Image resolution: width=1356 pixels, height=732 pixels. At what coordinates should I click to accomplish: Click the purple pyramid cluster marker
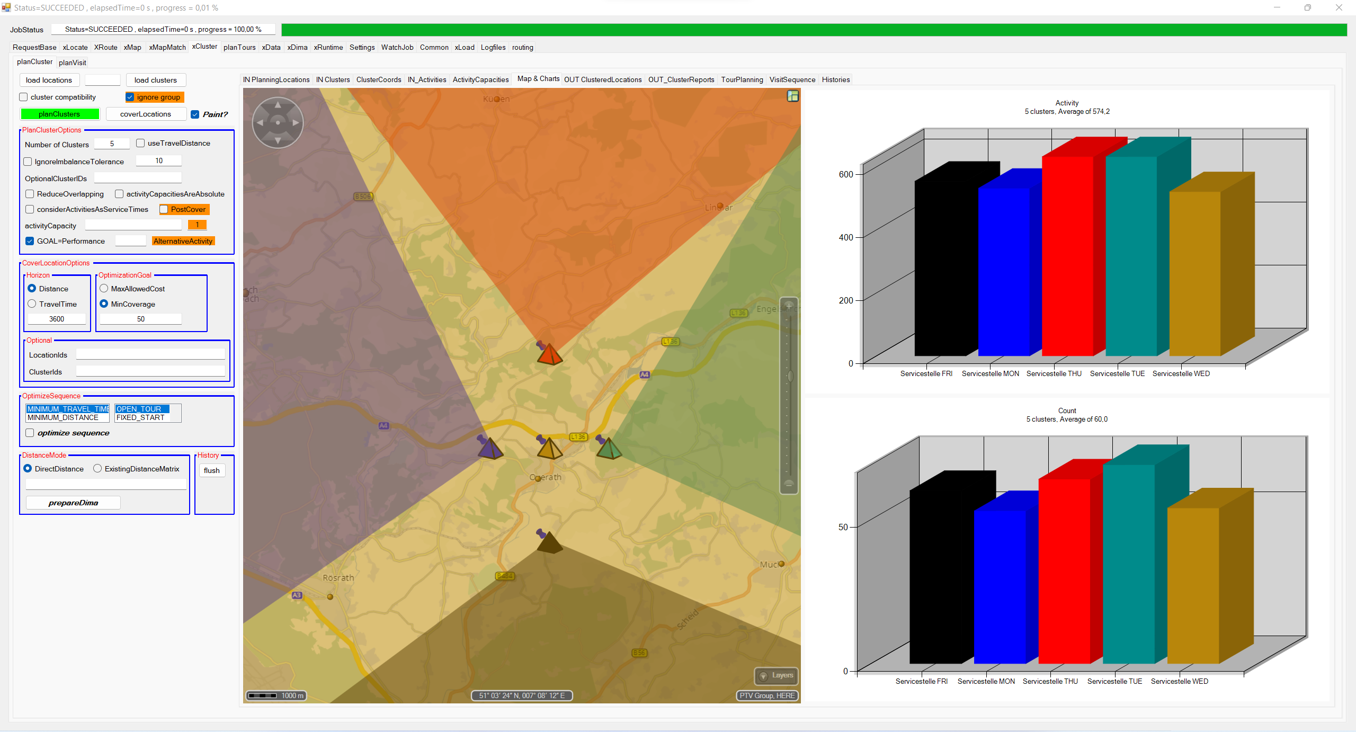[x=490, y=449]
